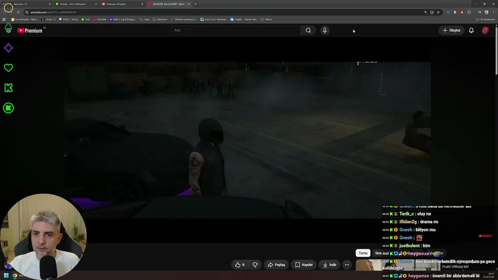Image resolution: width=498 pixels, height=280 pixels.
Task: Save the video with "Kaydet"
Action: tap(303, 265)
